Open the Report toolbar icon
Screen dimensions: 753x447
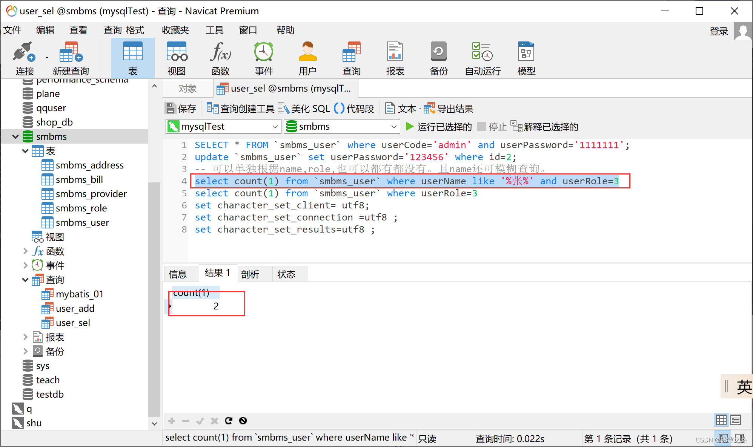pos(395,58)
